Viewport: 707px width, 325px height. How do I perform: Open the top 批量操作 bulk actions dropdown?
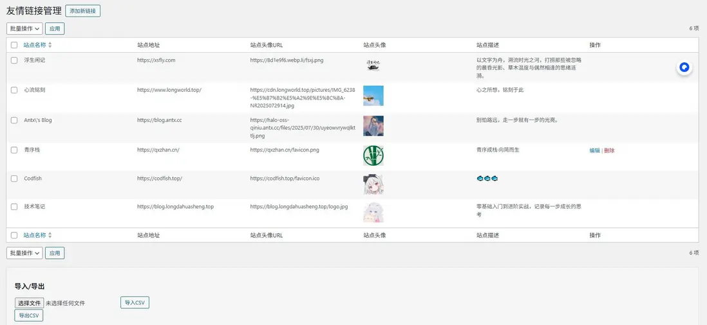click(x=24, y=29)
